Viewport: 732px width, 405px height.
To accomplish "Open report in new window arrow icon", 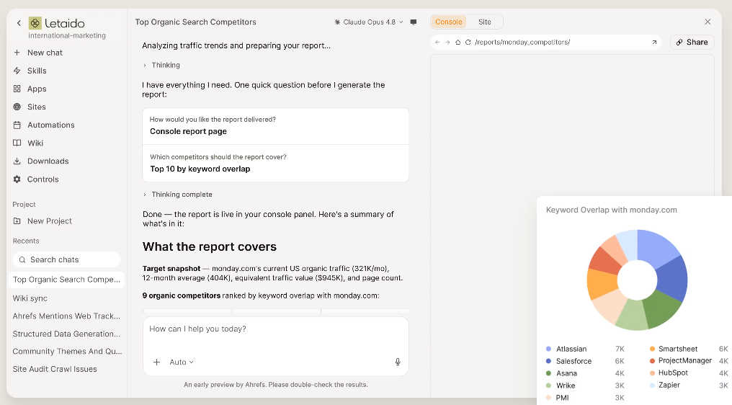I will (x=654, y=42).
